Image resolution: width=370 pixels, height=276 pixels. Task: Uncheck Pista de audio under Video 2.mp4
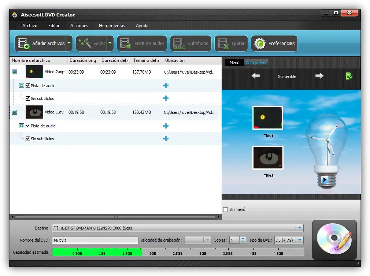click(x=28, y=86)
